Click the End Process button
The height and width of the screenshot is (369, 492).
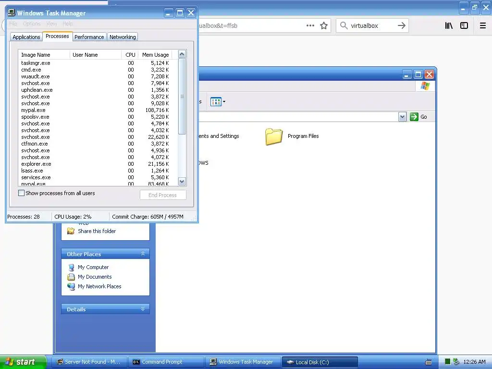(x=163, y=195)
